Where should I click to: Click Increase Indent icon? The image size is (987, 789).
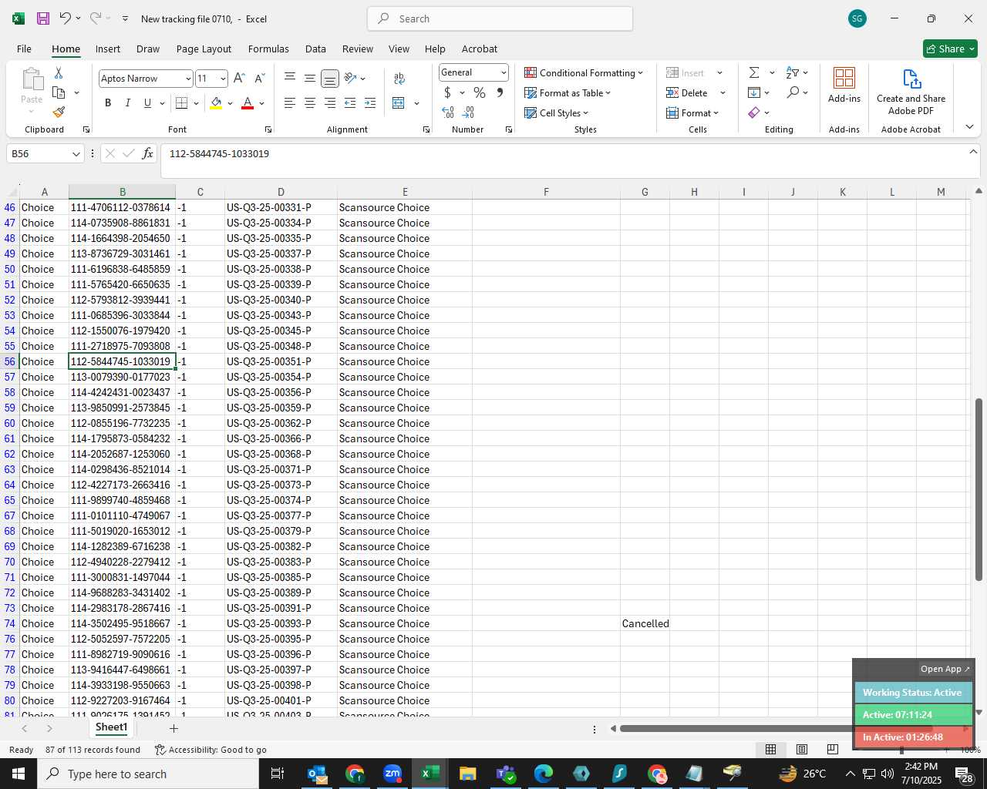pyautogui.click(x=370, y=103)
